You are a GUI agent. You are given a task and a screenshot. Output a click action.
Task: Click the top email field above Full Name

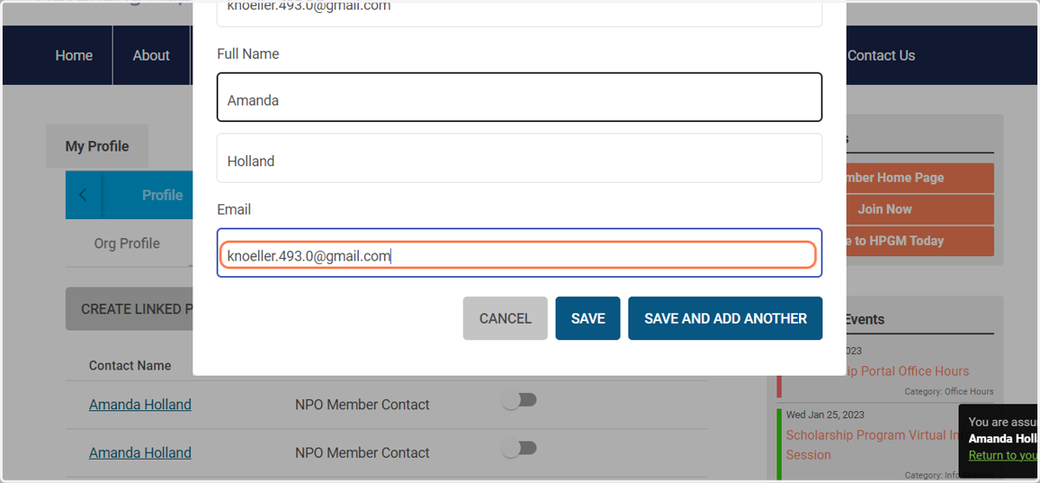(x=519, y=12)
